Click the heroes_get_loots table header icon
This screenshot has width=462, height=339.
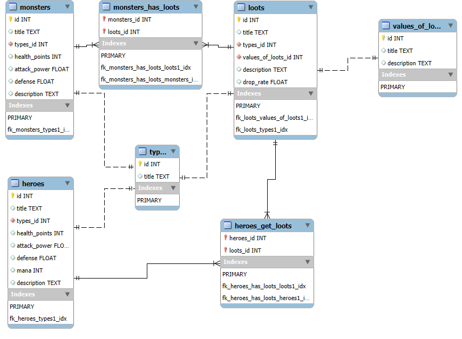227,226
